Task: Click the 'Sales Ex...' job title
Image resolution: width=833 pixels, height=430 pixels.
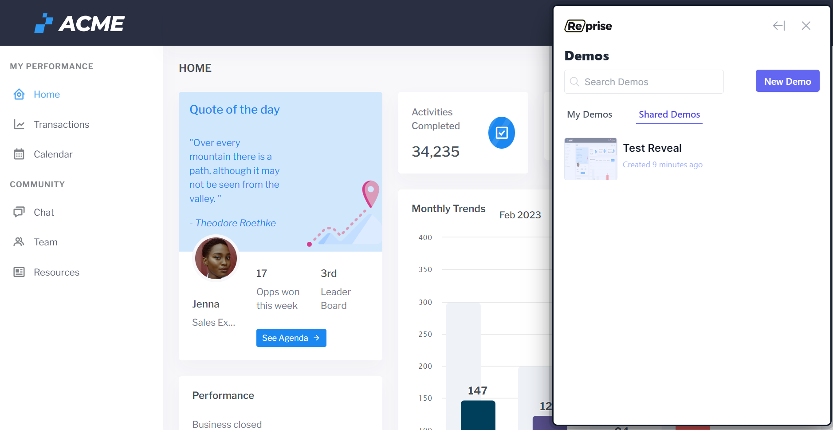Action: (x=213, y=323)
